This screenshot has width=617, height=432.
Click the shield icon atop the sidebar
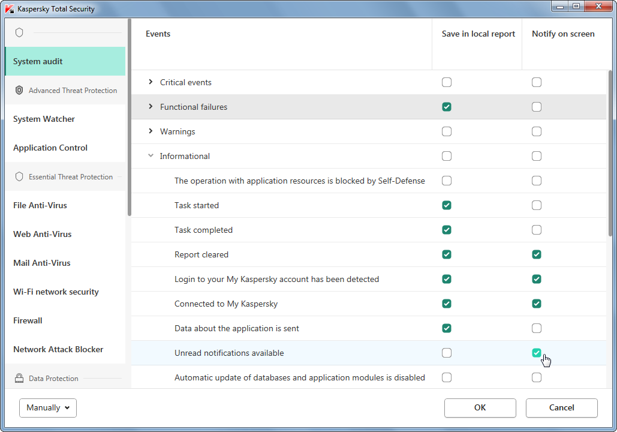pyautogui.click(x=19, y=32)
